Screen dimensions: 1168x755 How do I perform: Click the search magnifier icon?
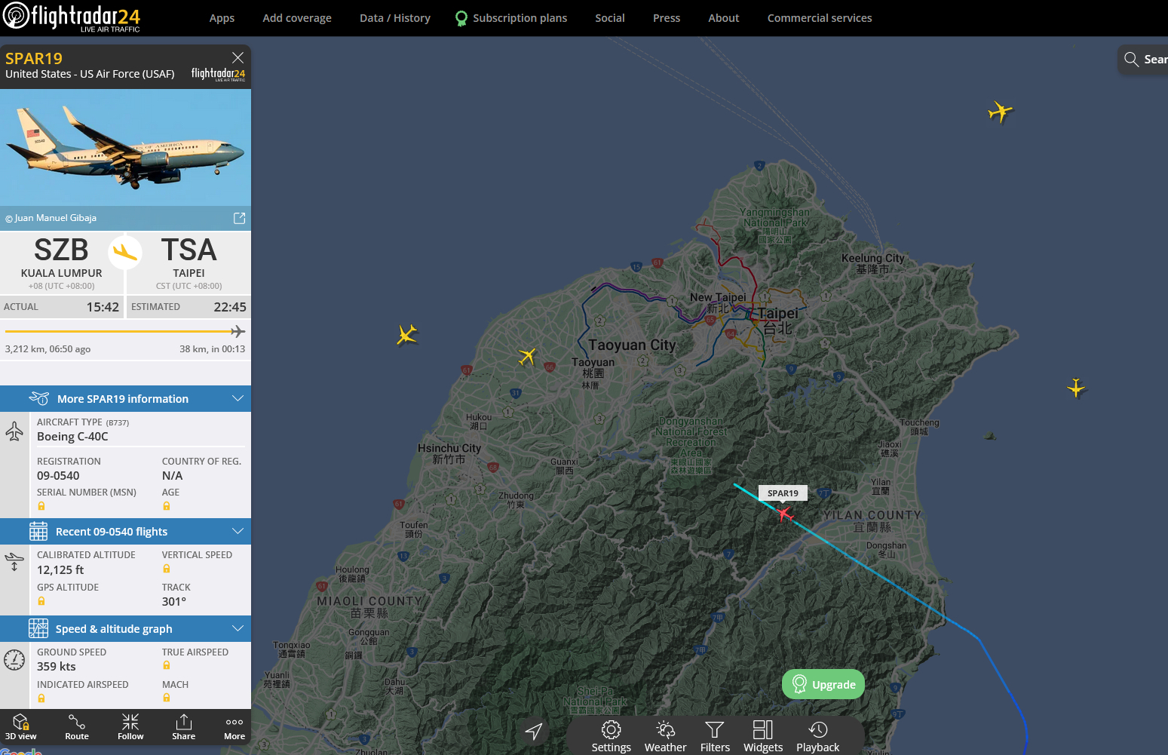coord(1131,59)
